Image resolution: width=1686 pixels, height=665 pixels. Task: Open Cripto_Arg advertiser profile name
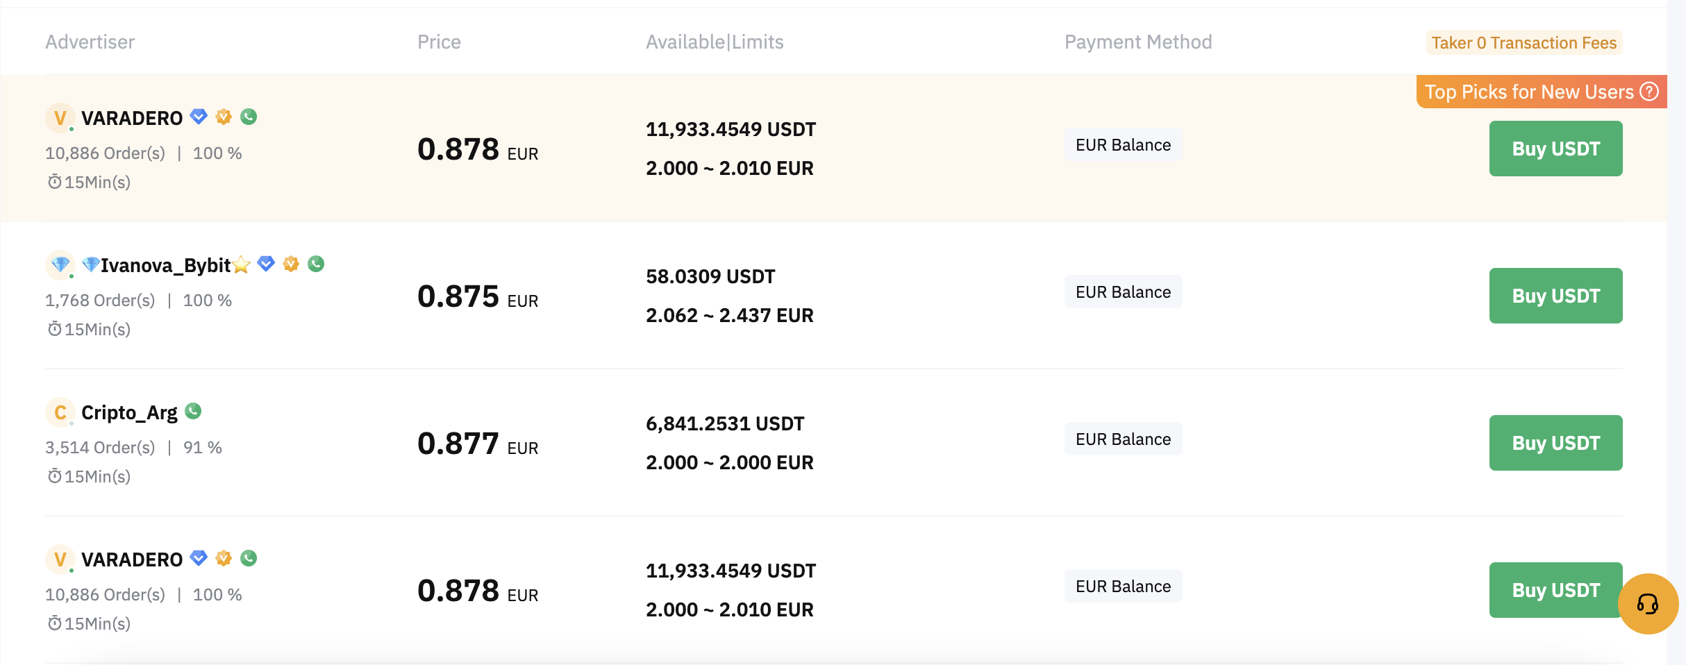click(x=129, y=412)
